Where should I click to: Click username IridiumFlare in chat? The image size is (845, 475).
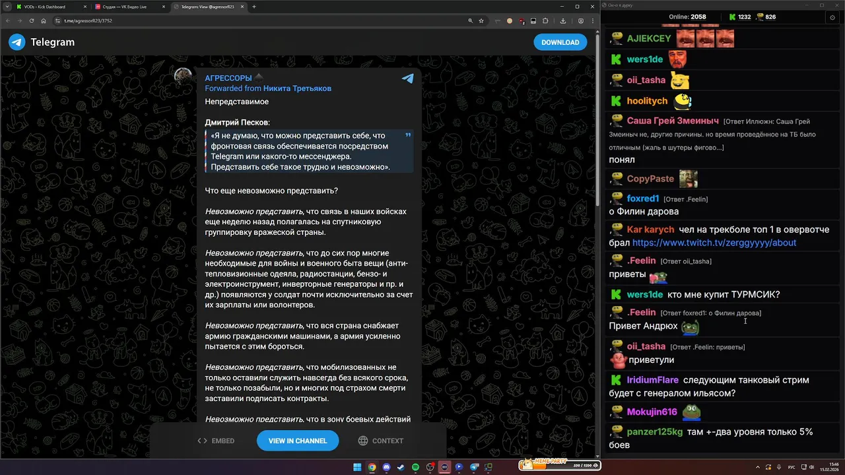tap(652, 380)
